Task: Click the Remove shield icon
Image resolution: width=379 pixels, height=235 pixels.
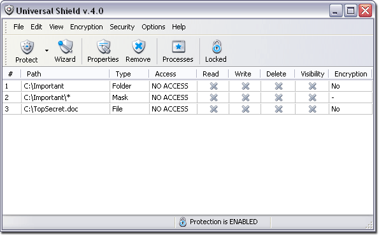Action: click(138, 46)
